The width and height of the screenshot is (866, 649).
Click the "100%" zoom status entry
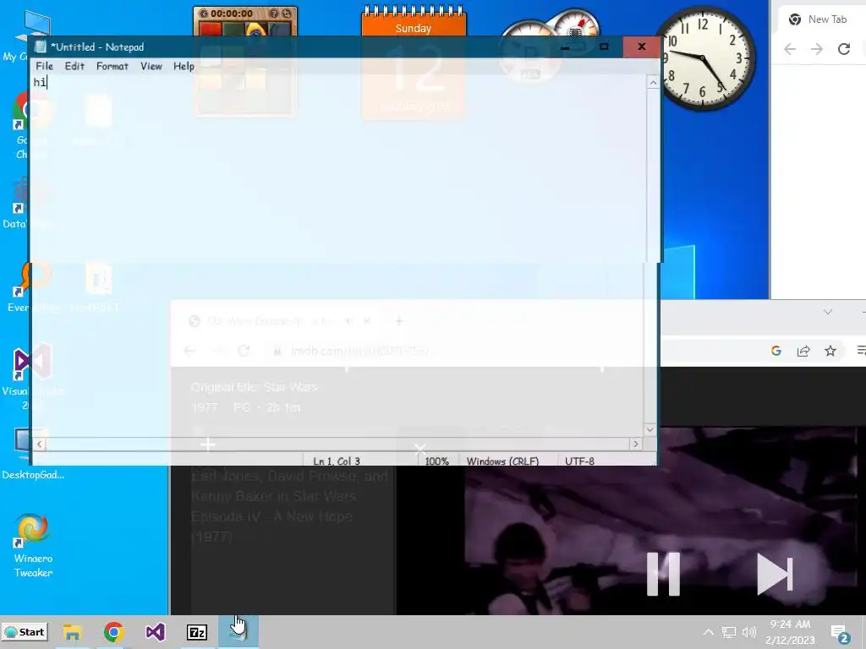(x=437, y=461)
